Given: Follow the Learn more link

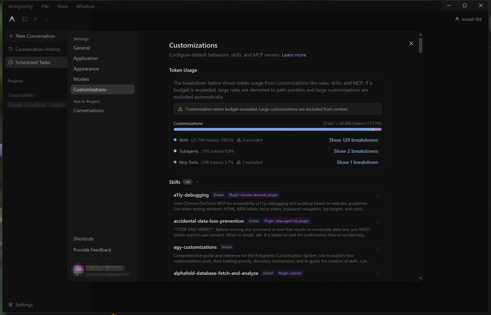Looking at the screenshot, I should pos(294,55).
